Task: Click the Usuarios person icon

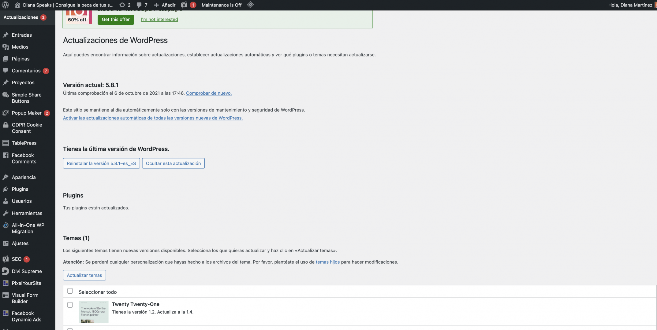Action: coord(6,201)
